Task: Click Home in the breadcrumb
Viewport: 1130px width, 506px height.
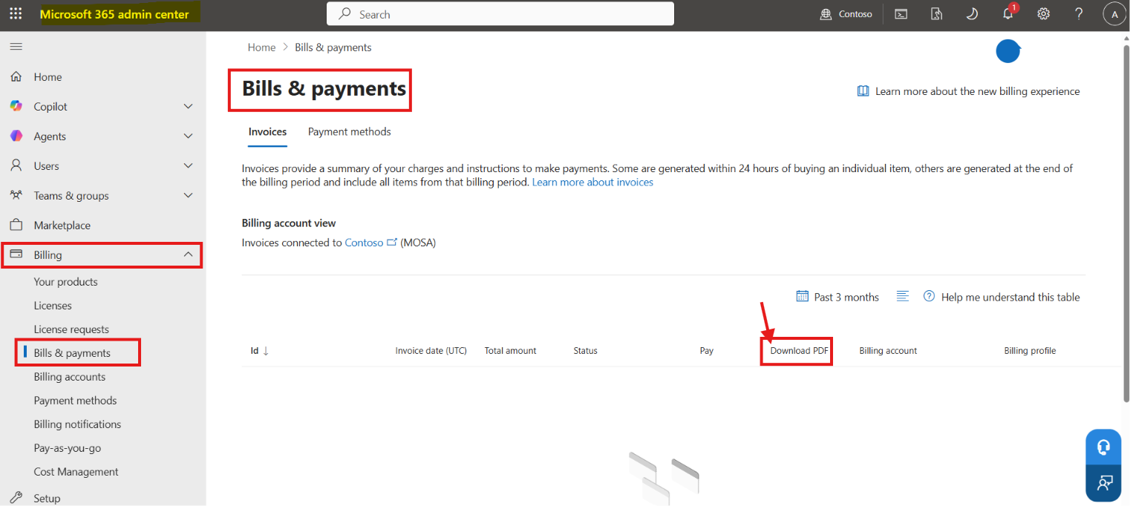Action: pos(261,47)
